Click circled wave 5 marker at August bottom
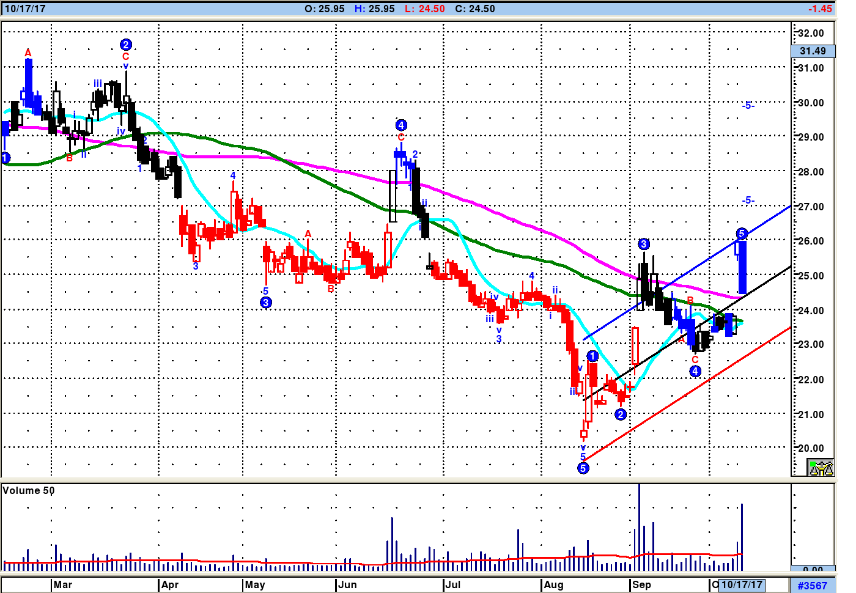 pos(583,468)
